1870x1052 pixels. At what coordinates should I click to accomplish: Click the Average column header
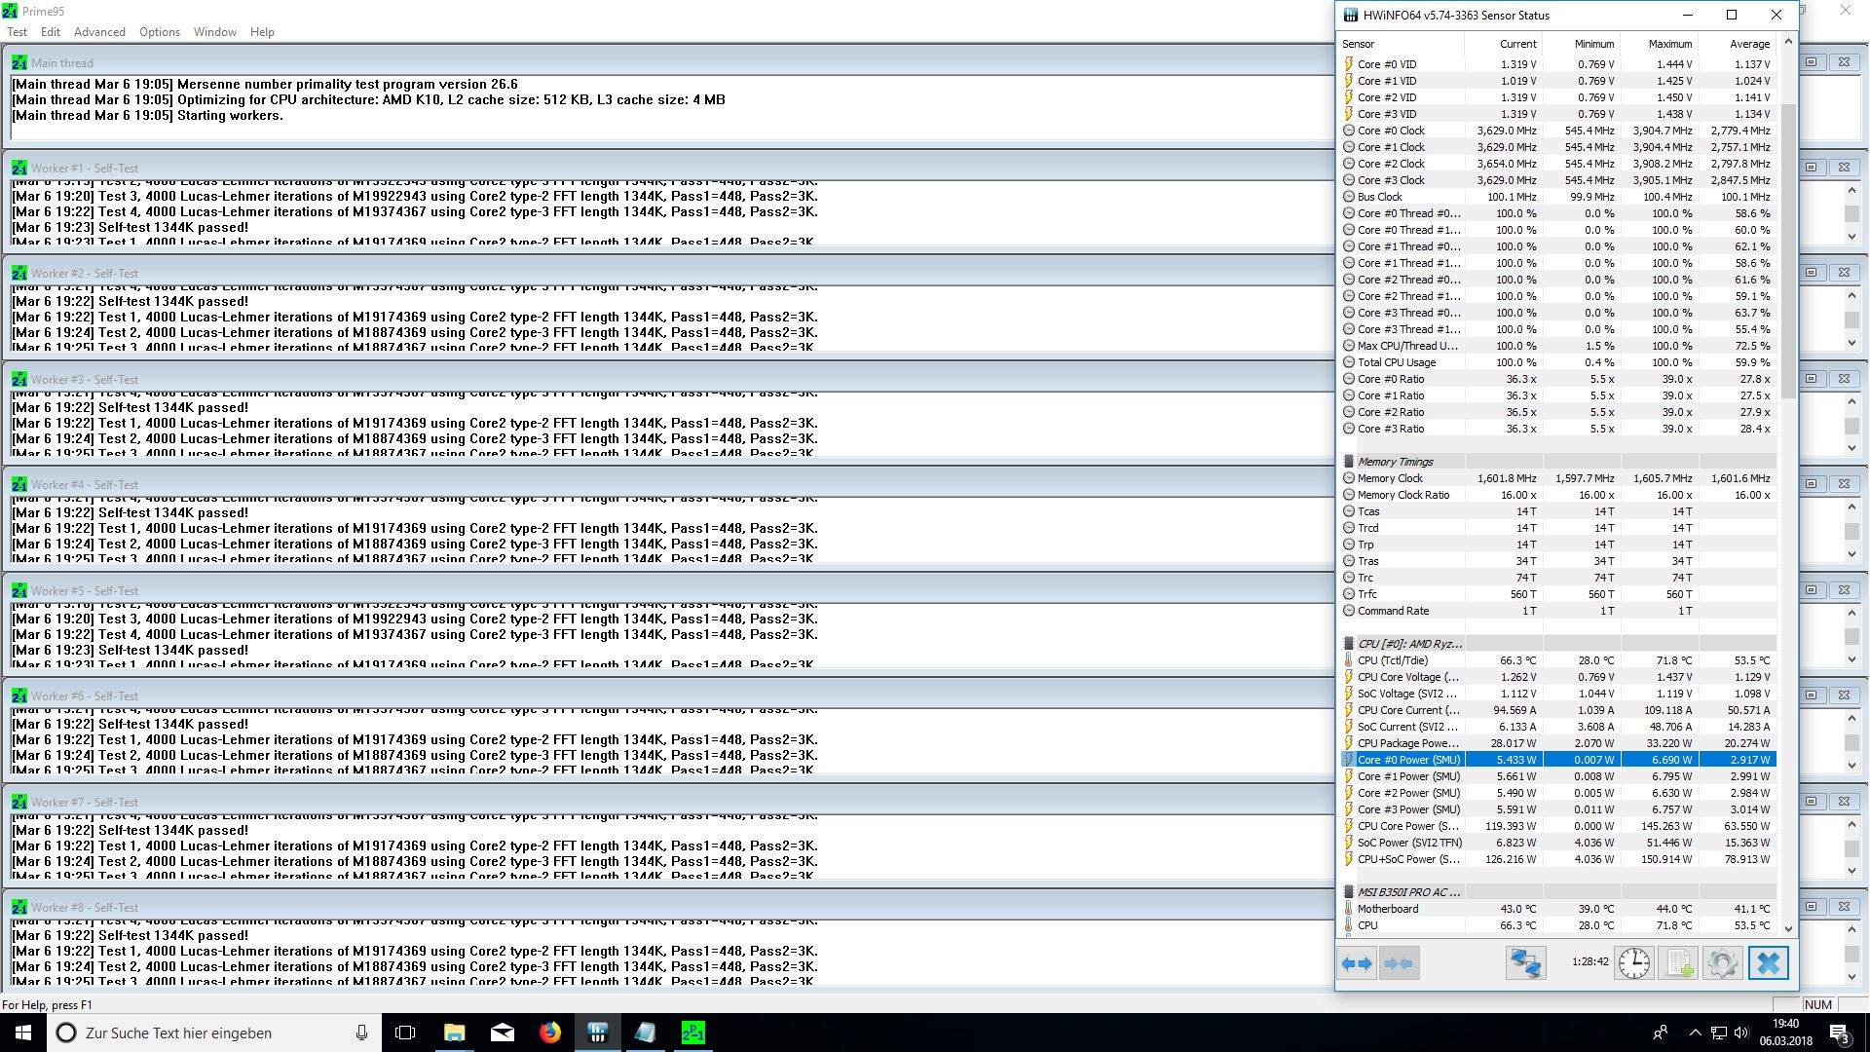click(x=1749, y=44)
